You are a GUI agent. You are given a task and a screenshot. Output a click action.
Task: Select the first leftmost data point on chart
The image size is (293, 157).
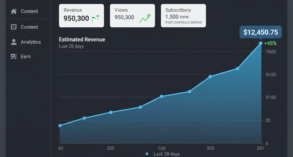[60, 126]
